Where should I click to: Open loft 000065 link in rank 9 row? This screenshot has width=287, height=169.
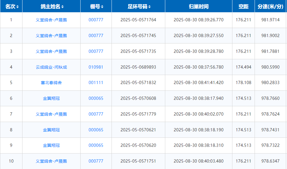[x=96, y=145]
